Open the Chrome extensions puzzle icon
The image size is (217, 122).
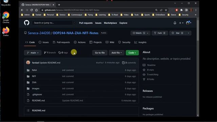181,10
